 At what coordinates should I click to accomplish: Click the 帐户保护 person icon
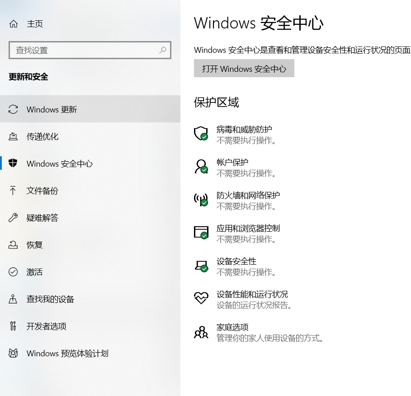coord(201,167)
